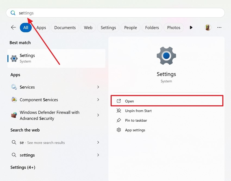Switch to the Apps filter tab
The image size is (231, 181).
[41, 27]
